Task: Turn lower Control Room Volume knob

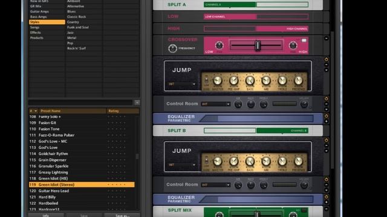Action: 304,185
